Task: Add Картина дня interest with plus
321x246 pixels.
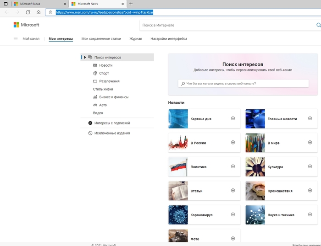Action: pos(233,118)
